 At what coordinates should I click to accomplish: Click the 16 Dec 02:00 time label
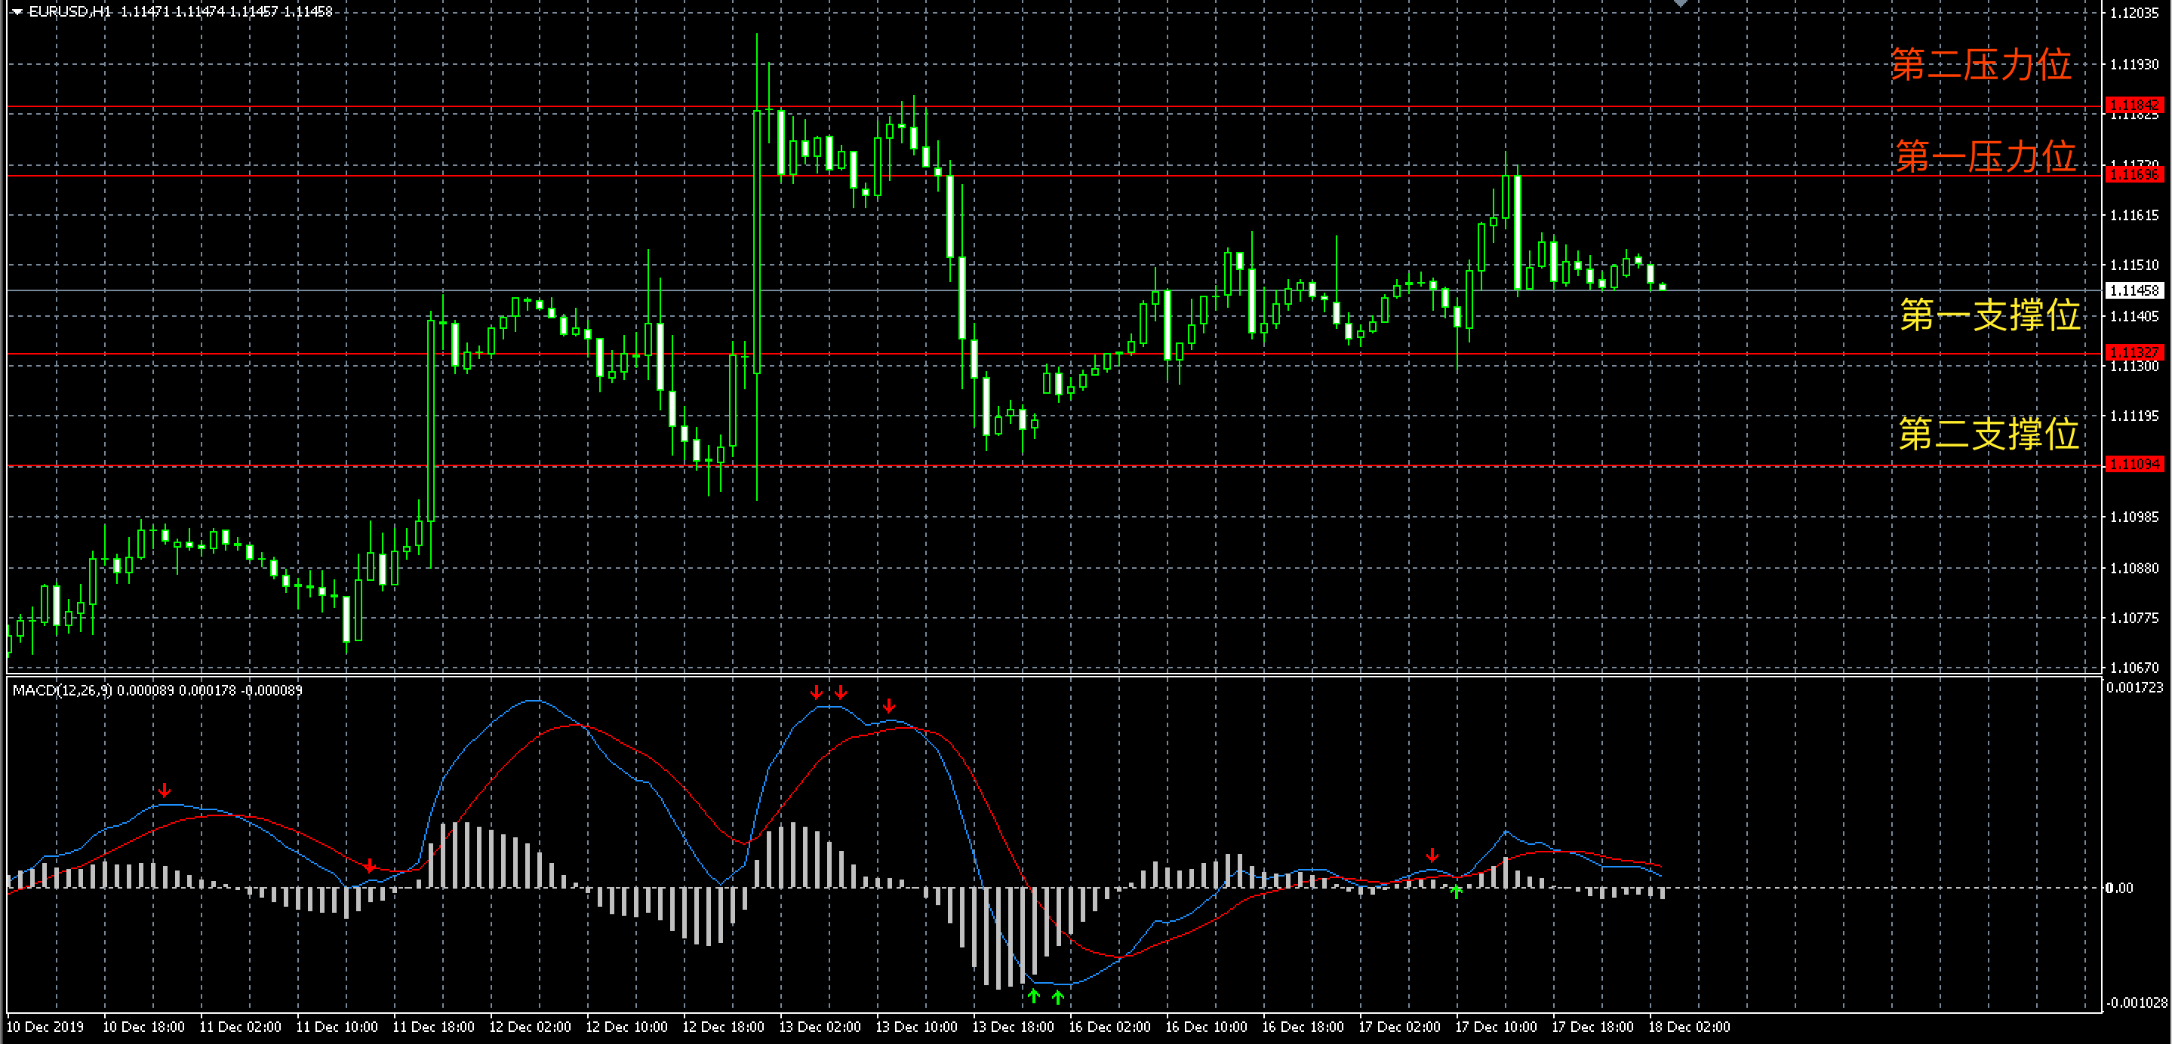click(x=1109, y=1027)
